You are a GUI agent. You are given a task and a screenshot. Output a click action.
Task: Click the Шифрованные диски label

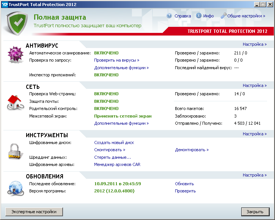tap(50, 143)
